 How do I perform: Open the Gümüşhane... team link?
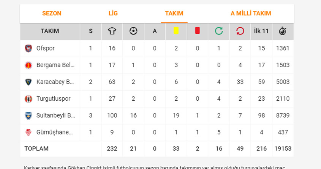coord(55,132)
